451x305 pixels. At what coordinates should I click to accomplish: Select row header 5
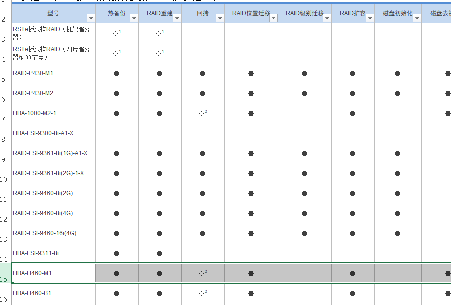point(5,73)
